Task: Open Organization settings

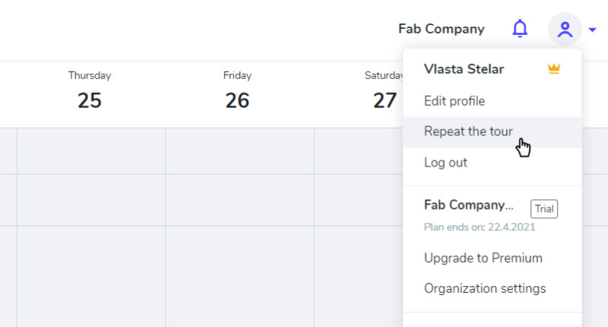Action: [x=485, y=289]
